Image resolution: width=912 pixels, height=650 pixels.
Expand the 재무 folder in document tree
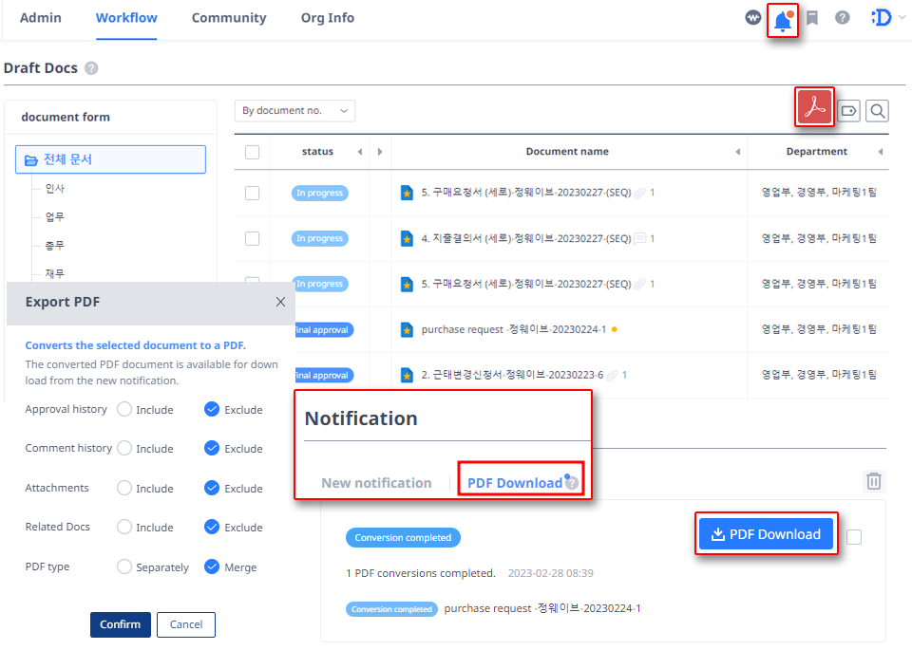click(x=54, y=274)
